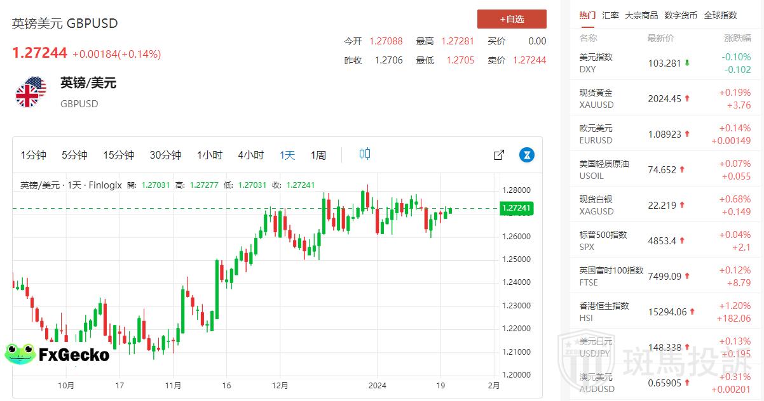
Task: Click the +自选 button
Action: point(512,19)
